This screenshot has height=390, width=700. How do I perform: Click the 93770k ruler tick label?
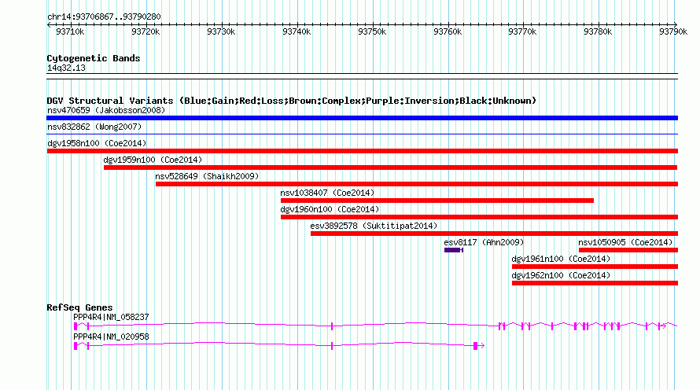pyautogui.click(x=522, y=31)
